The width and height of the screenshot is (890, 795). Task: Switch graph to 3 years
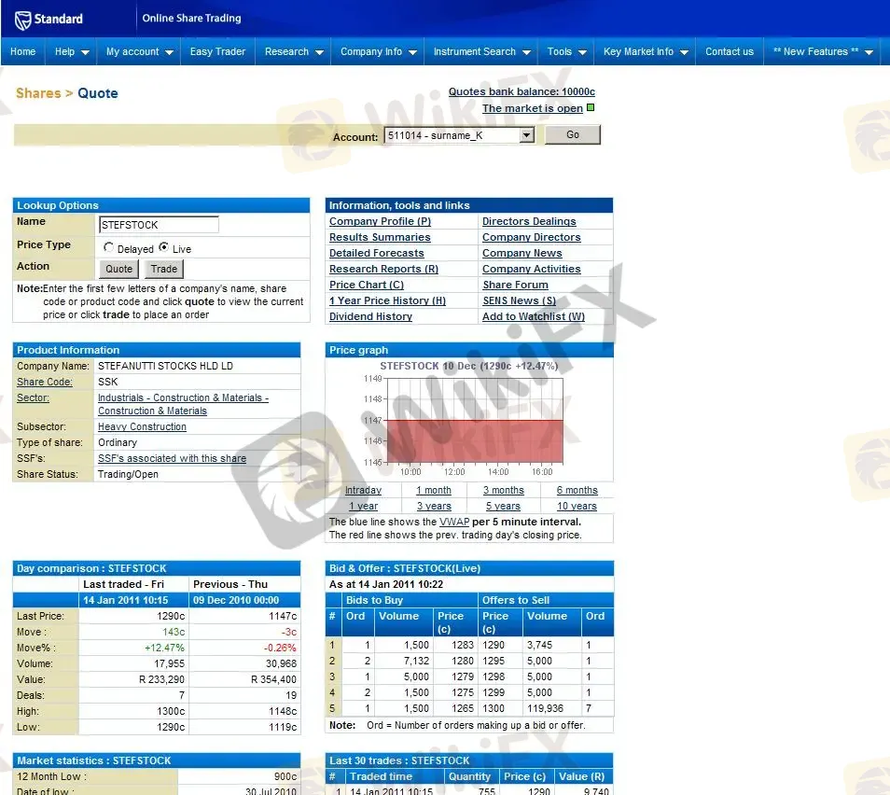434,506
